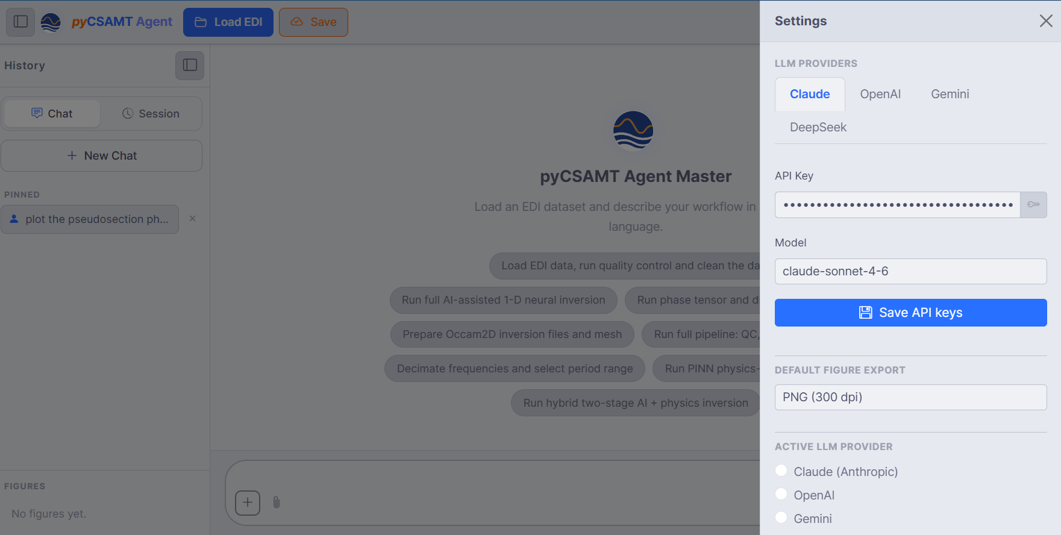The height and width of the screenshot is (535, 1061).
Task: Collapse the History panel with its icon
Action: [190, 65]
